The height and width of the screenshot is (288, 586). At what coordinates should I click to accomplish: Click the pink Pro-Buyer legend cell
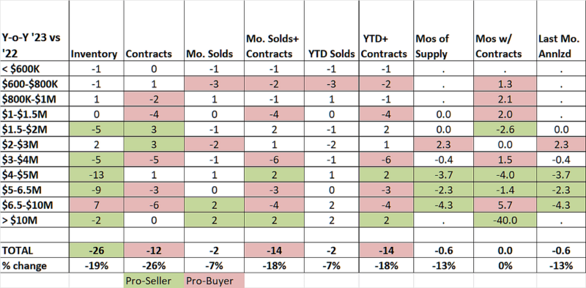coord(214,281)
